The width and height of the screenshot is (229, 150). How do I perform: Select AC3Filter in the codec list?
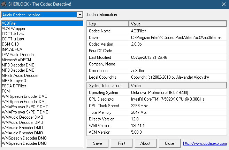click(42, 23)
